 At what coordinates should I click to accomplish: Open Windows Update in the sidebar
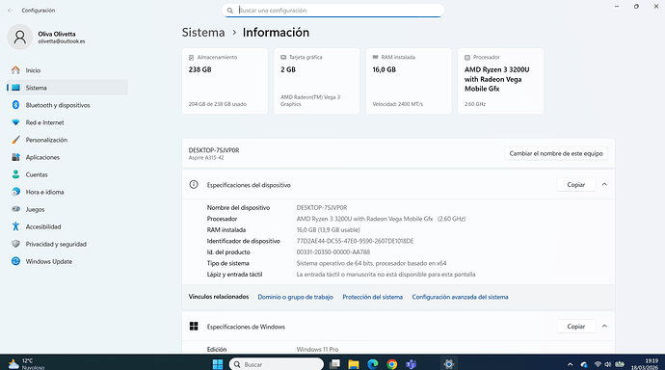pos(67,261)
